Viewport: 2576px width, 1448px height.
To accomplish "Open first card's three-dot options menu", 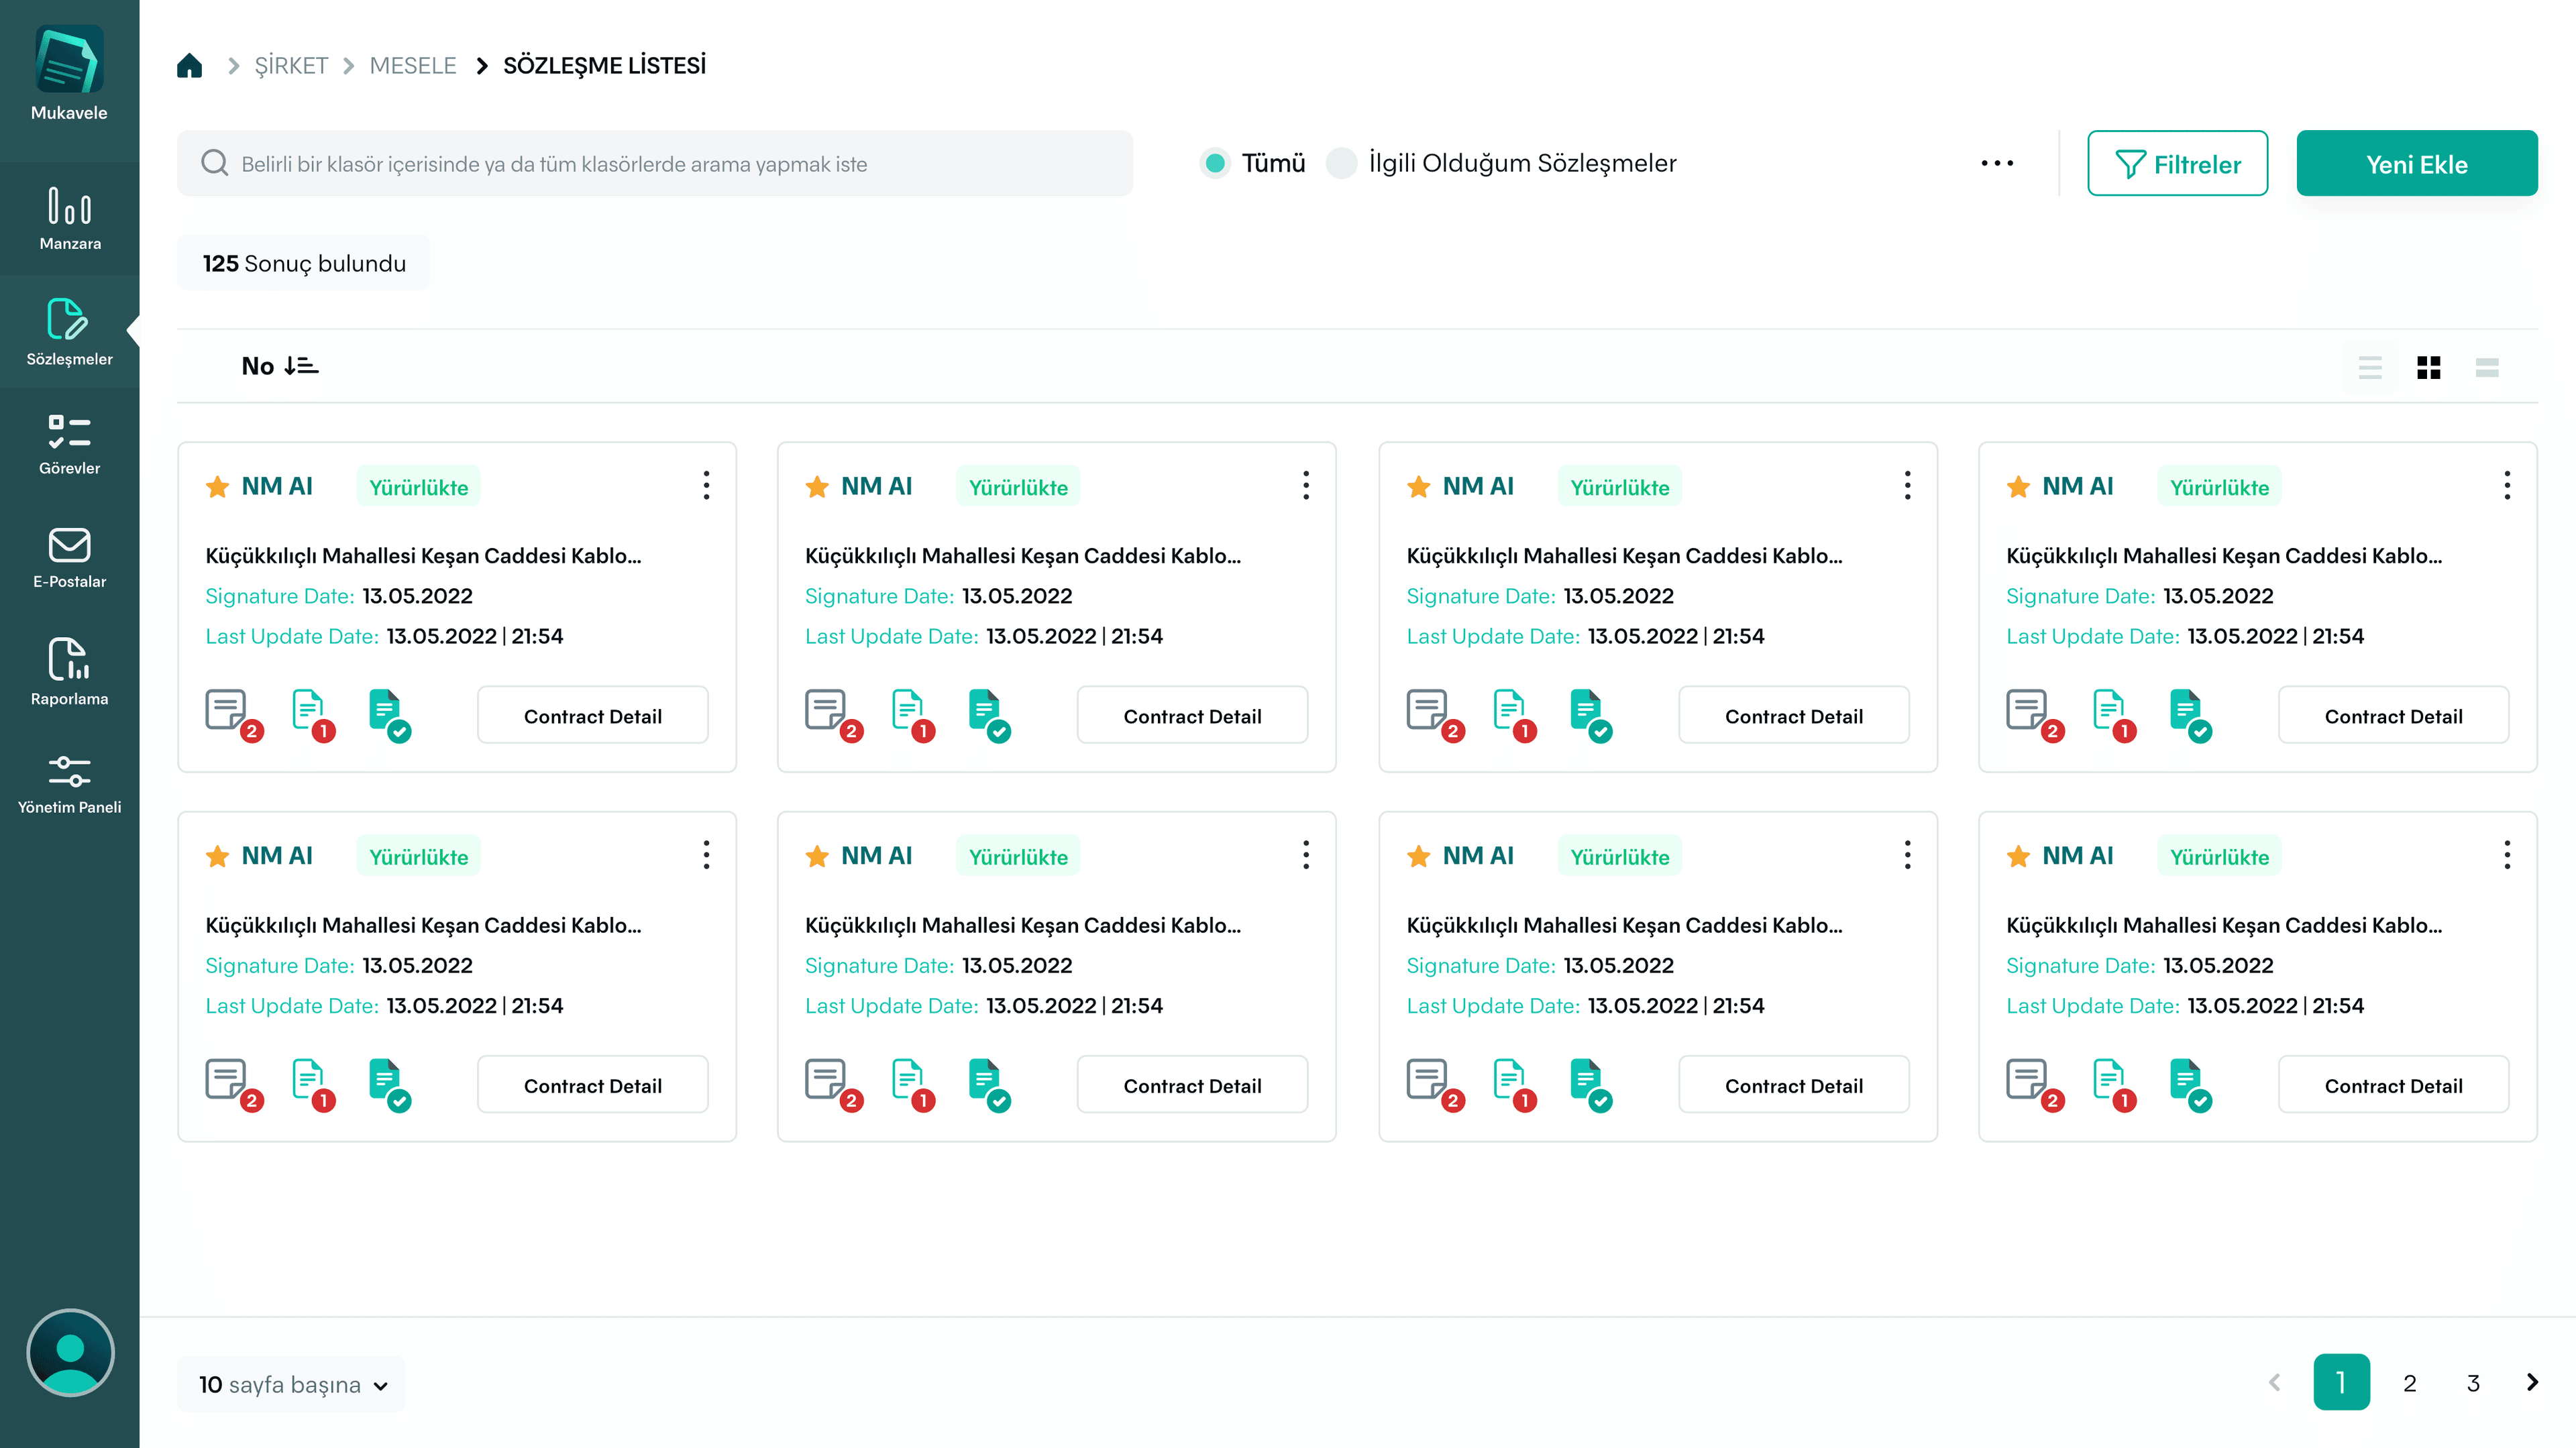I will (706, 486).
